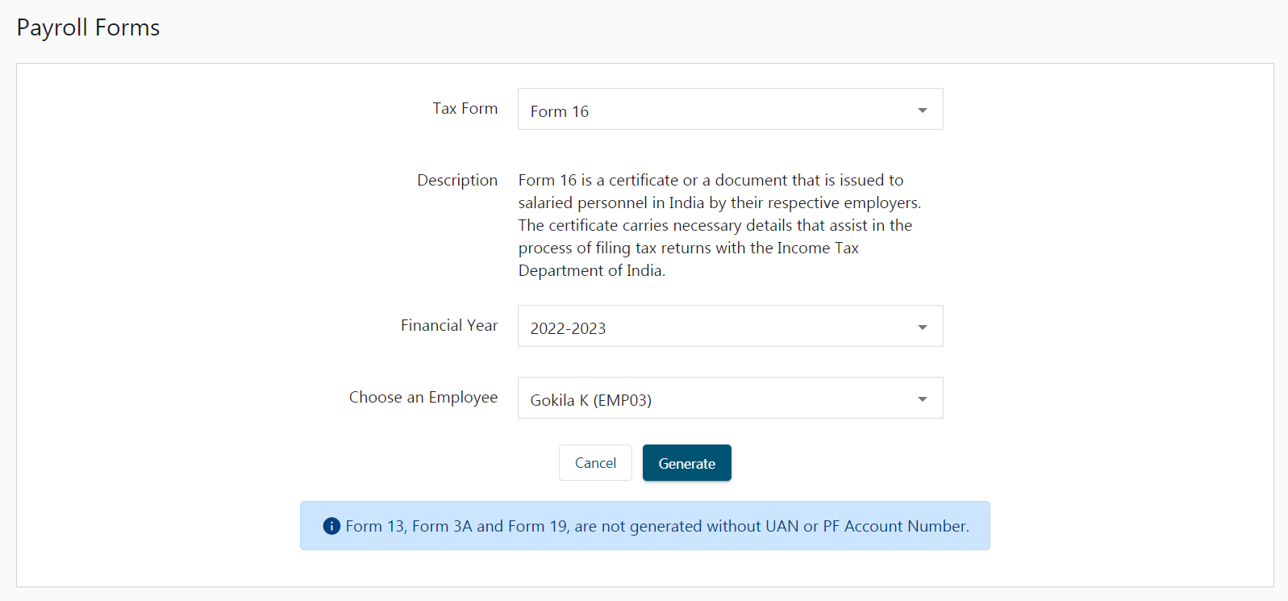Click the Generate button
Viewport: 1288px width, 601px height.
click(686, 463)
